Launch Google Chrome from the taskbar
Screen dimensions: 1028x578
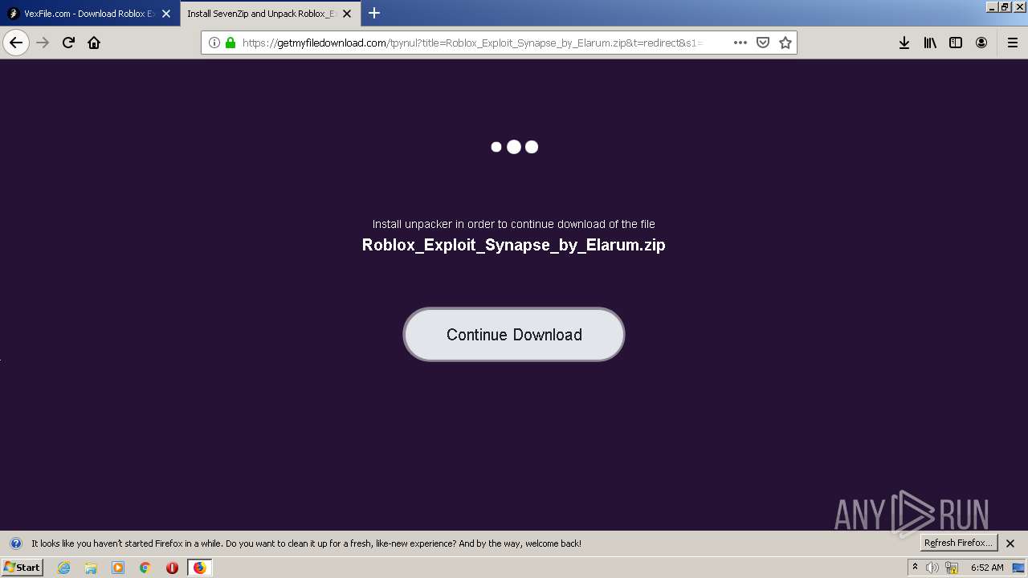coord(145,568)
